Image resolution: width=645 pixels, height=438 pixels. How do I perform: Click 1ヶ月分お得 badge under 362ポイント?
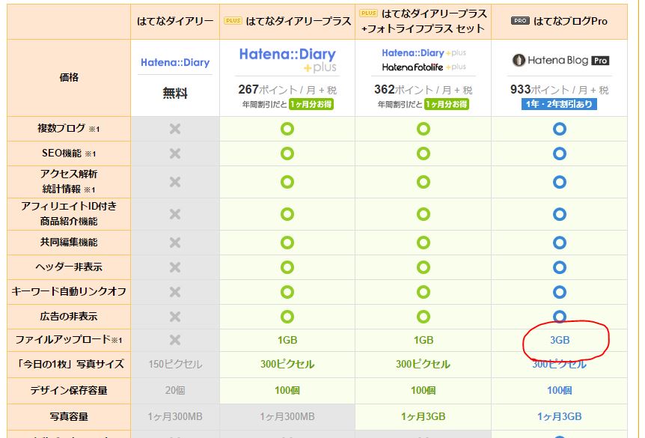tap(447, 104)
